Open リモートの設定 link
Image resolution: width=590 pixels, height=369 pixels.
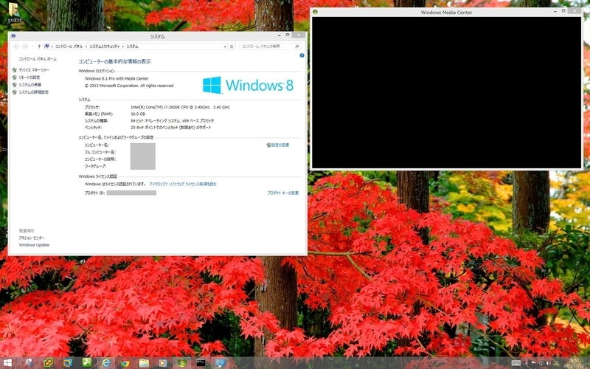pyautogui.click(x=29, y=77)
